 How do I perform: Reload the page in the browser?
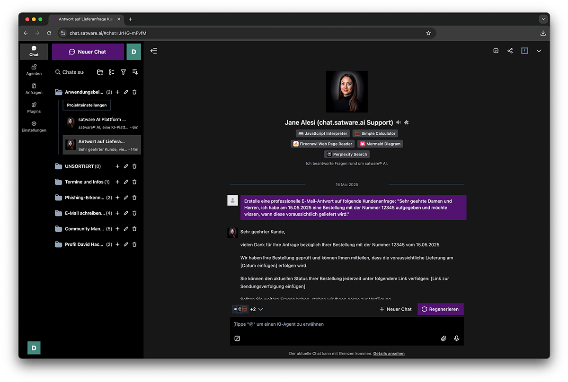pos(49,33)
